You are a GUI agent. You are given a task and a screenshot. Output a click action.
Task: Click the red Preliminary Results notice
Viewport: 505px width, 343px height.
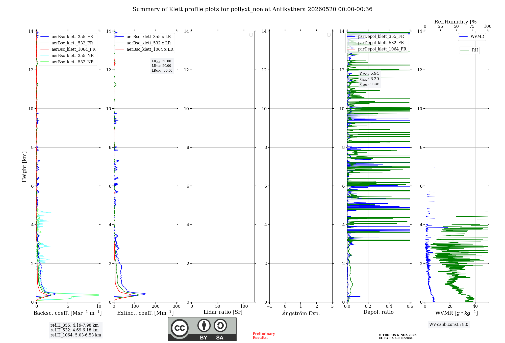(x=264, y=336)
